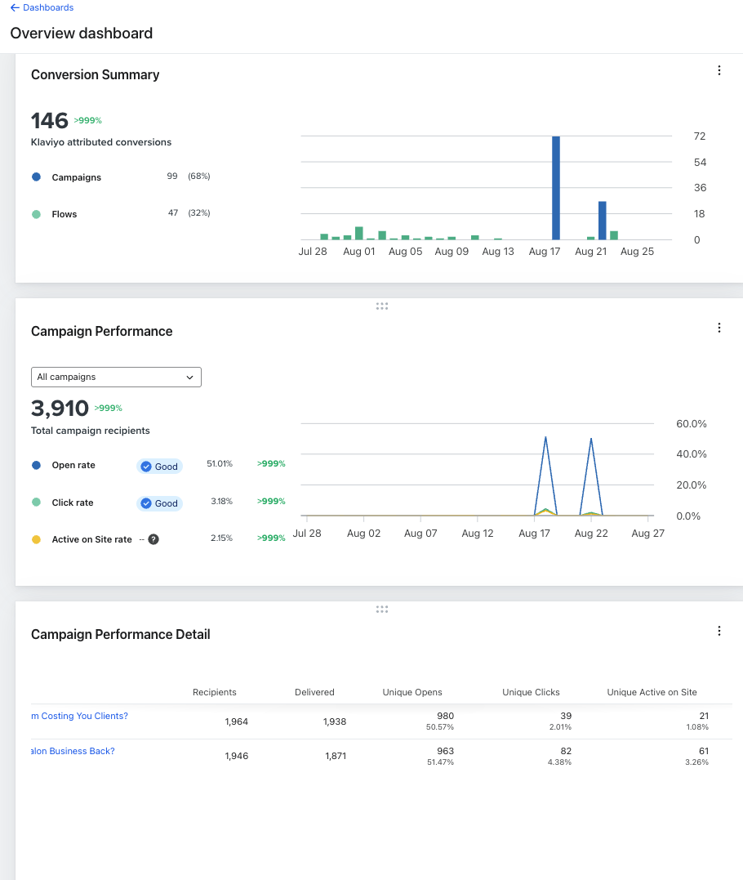Click the Active on Site rate dashes dropdown
The width and height of the screenshot is (743, 880).
[143, 538]
